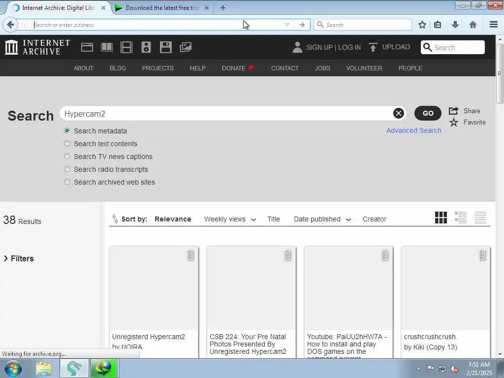Open the CONTACT menu item

click(285, 68)
